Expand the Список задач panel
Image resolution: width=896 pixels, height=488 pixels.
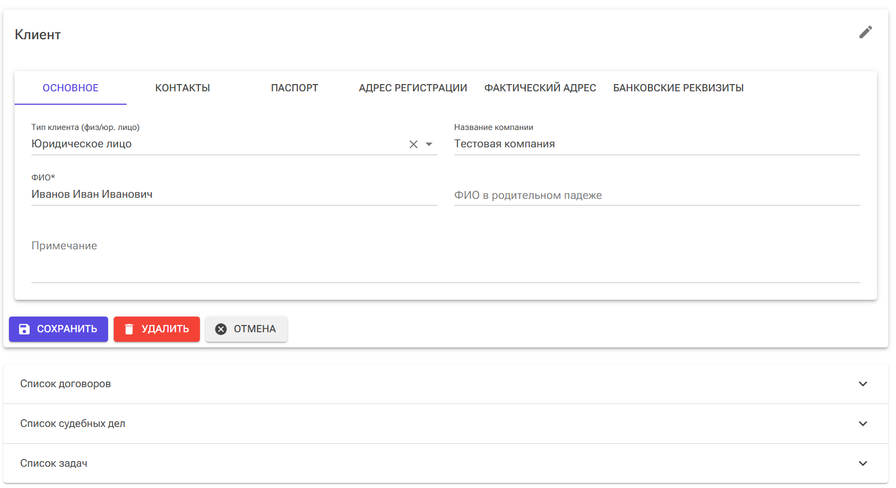coord(54,463)
